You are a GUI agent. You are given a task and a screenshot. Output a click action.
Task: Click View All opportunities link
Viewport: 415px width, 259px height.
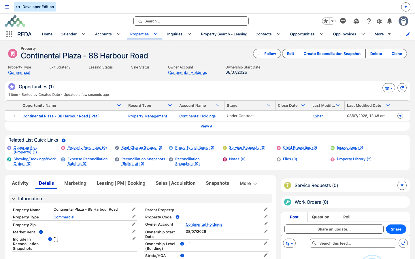[207, 126]
